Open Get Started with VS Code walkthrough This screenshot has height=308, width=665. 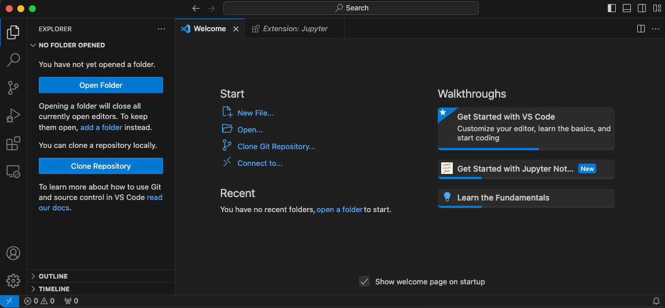pos(526,128)
